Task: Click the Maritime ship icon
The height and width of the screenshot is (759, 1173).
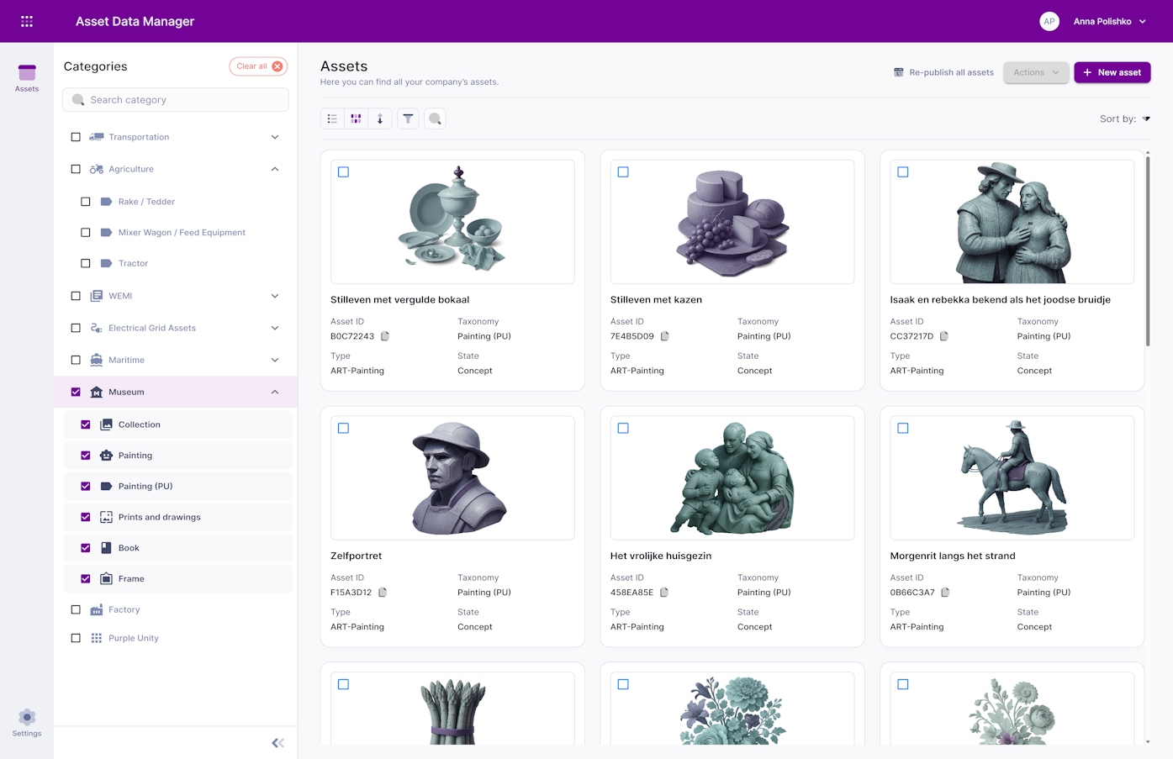Action: tap(97, 360)
